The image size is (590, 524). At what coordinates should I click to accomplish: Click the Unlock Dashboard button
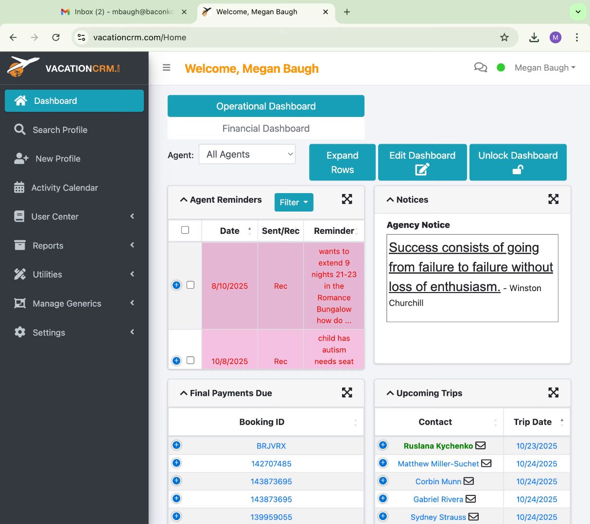(x=518, y=162)
